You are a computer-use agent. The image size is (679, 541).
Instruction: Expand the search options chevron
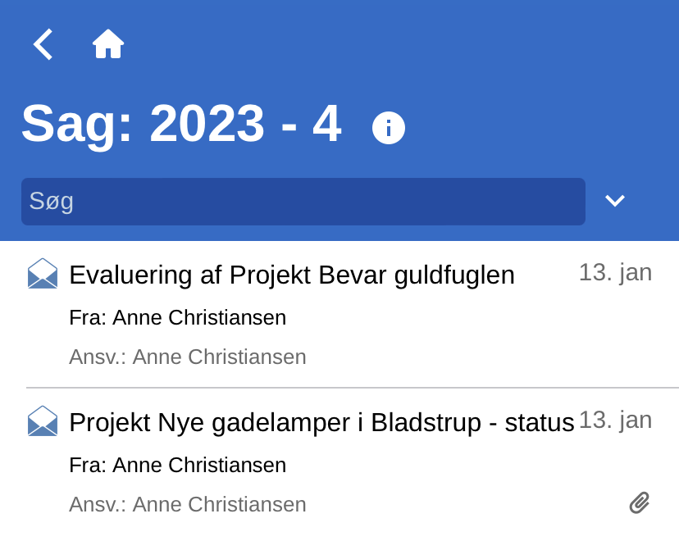pyautogui.click(x=615, y=201)
